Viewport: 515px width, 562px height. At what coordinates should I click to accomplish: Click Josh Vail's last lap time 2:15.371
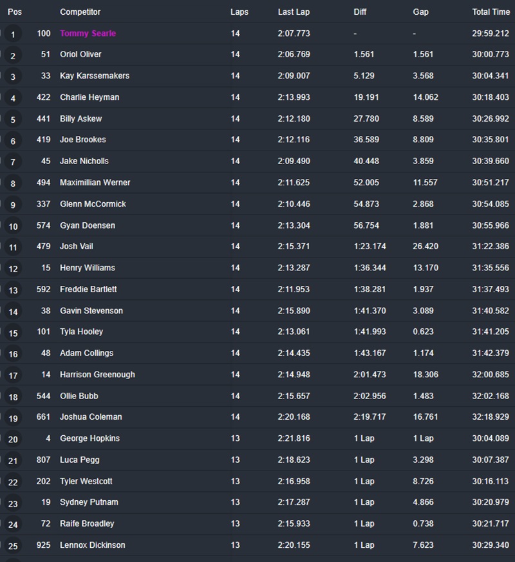point(294,247)
